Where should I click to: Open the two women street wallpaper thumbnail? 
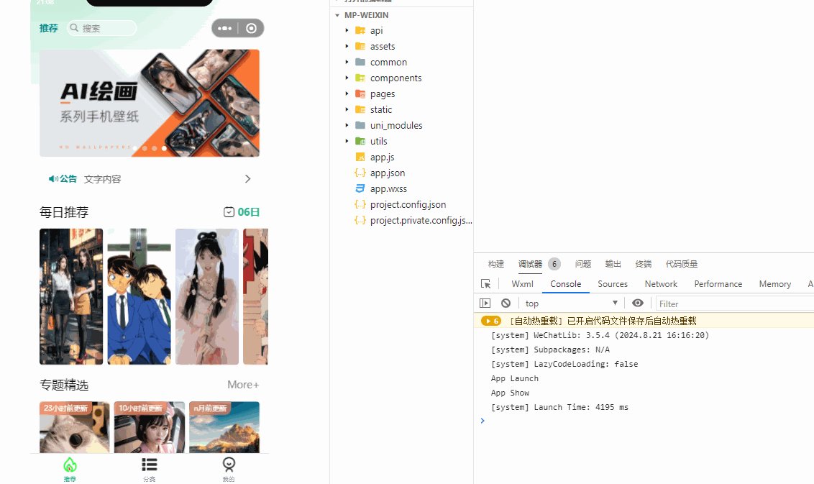[x=71, y=296]
